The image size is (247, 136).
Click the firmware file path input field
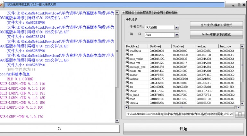(x=180, y=114)
